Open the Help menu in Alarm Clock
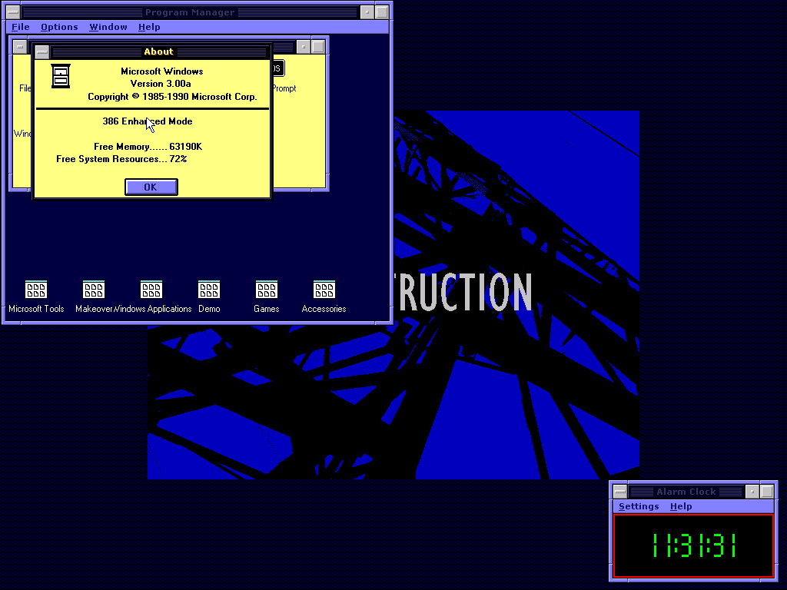787x590 pixels. 681,506
